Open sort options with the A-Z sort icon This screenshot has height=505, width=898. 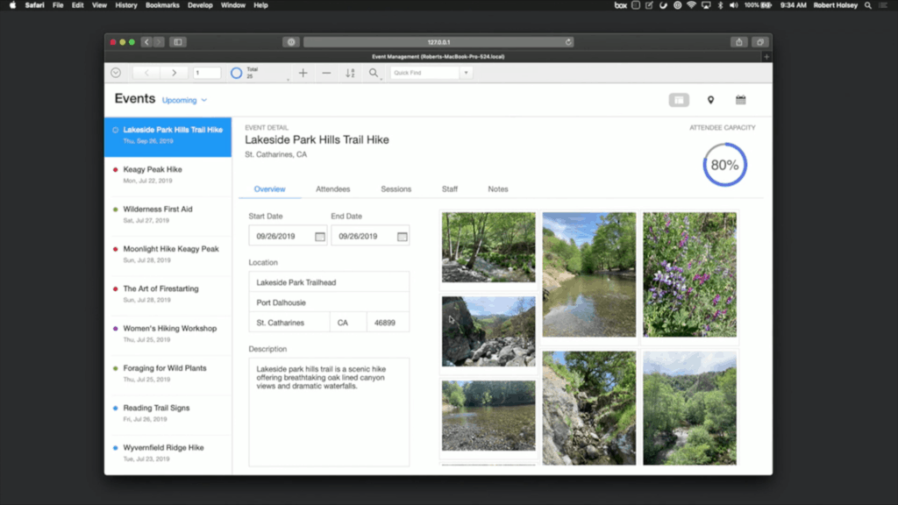[349, 73]
